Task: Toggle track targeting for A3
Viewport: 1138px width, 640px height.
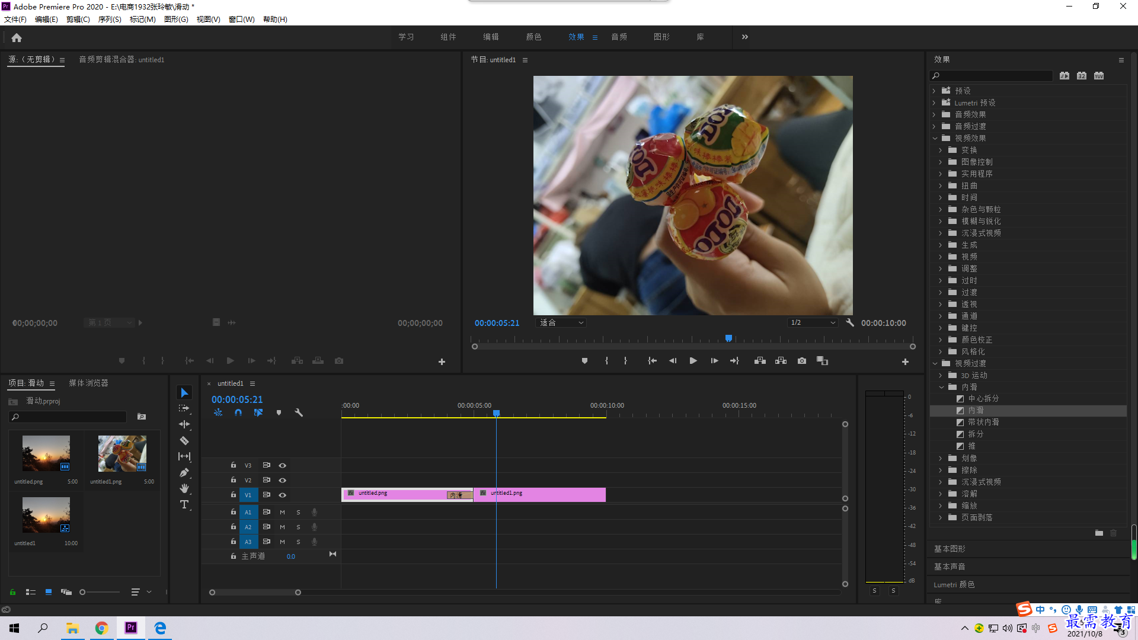Action: click(248, 542)
